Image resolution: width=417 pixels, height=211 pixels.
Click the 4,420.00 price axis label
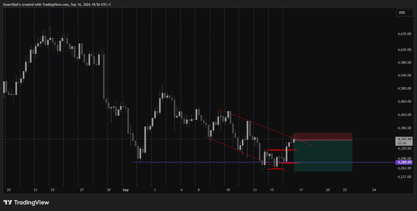pyautogui.click(x=404, y=114)
